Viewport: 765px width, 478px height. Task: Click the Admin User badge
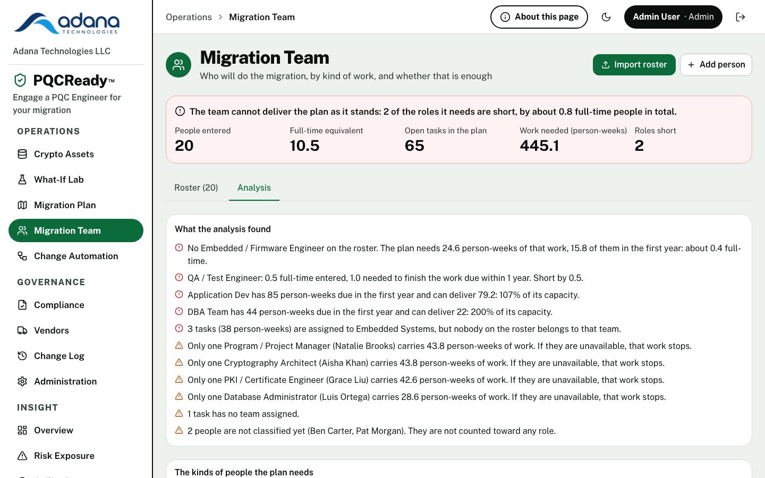pyautogui.click(x=673, y=17)
